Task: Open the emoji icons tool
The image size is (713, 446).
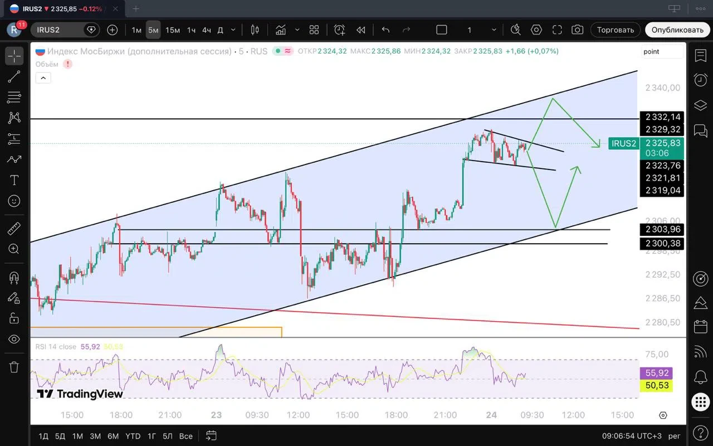Action: [14, 201]
